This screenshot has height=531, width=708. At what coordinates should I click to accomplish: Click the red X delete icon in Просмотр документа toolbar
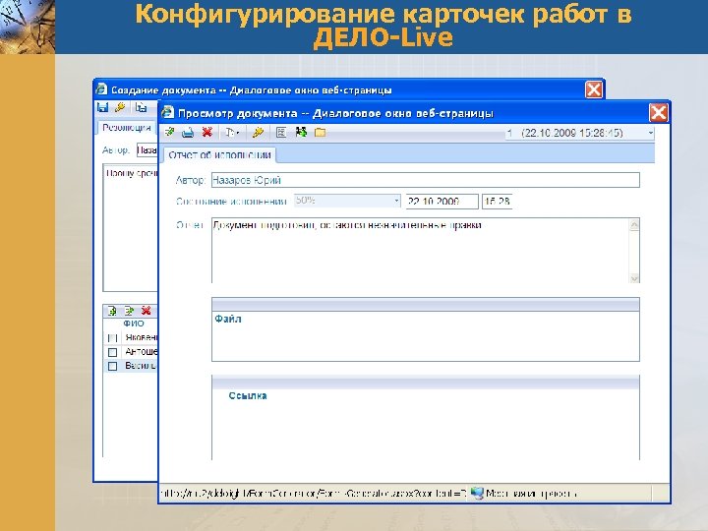click(x=207, y=132)
